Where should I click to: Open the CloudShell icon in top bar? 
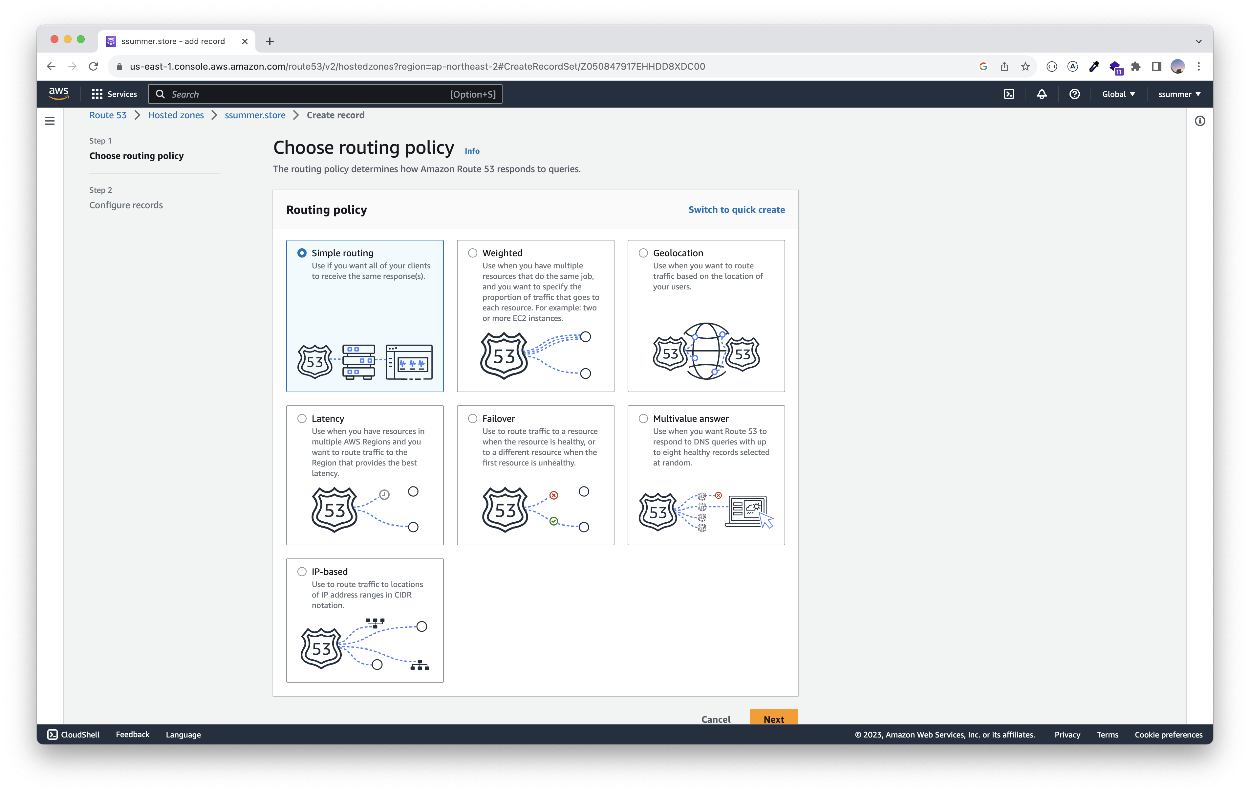click(1009, 94)
